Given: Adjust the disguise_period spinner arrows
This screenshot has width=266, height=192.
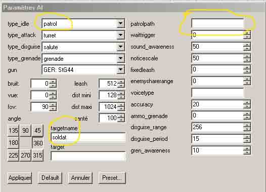Looking at the screenshot, I should [x=247, y=139].
